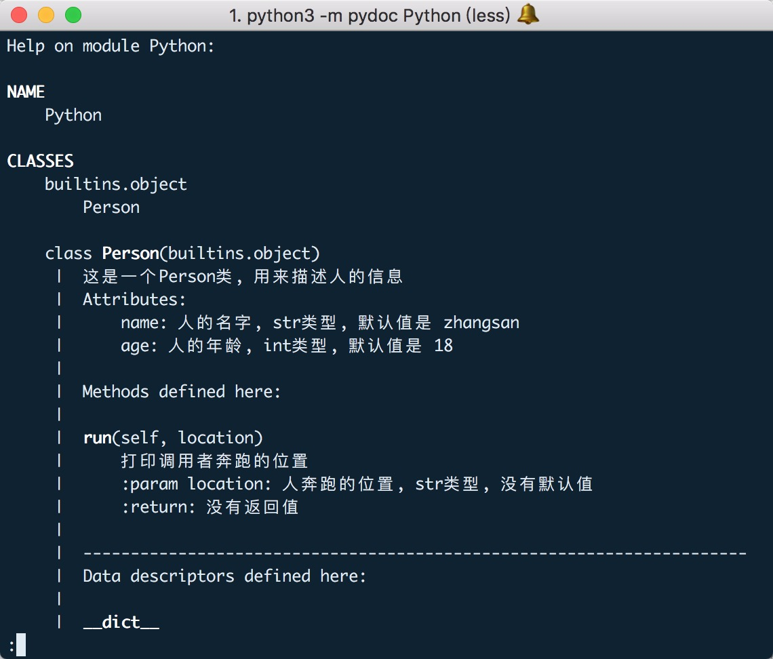Viewport: 773px width, 659px height.
Task: Click the CLASSES section heading
Action: click(x=40, y=161)
